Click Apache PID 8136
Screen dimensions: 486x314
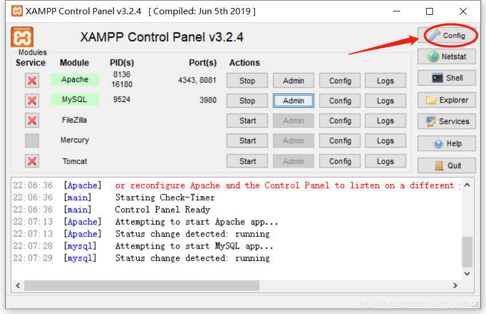pyautogui.click(x=122, y=75)
